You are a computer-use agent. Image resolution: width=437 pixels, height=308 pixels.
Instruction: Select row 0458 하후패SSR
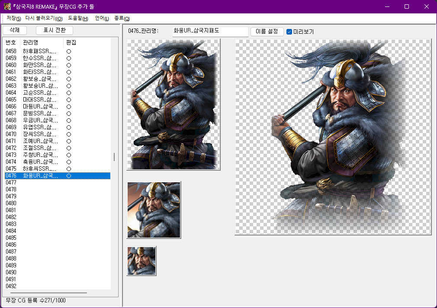click(x=58, y=51)
